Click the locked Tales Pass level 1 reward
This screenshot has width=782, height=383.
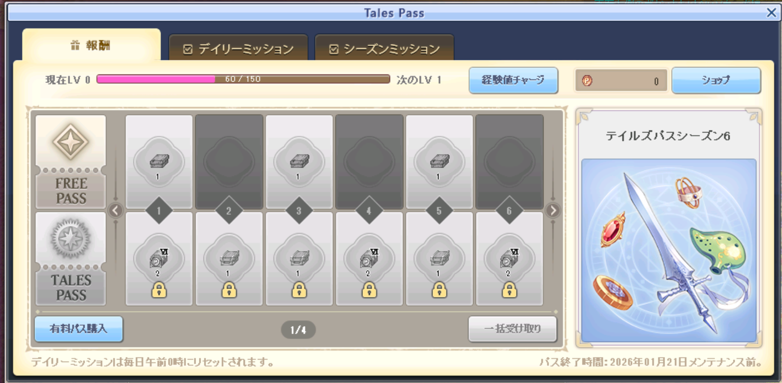(159, 259)
